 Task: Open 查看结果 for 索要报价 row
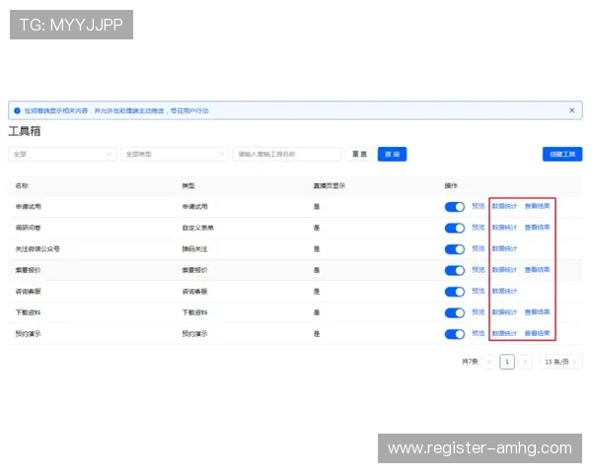pos(537,270)
